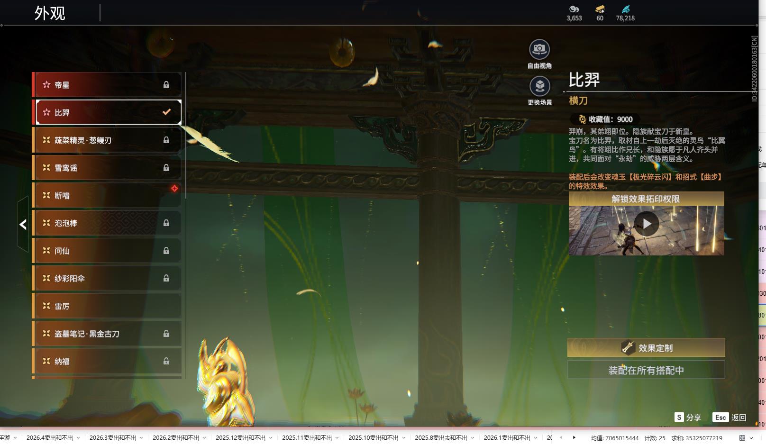Click the 效果定制 button
Image resolution: width=766 pixels, height=445 pixels.
646,348
